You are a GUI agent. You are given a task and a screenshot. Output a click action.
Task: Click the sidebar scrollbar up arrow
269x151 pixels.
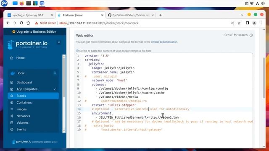click(x=64, y=56)
